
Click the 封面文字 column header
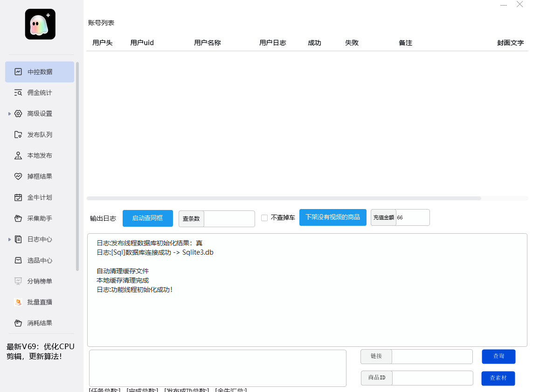pyautogui.click(x=510, y=43)
